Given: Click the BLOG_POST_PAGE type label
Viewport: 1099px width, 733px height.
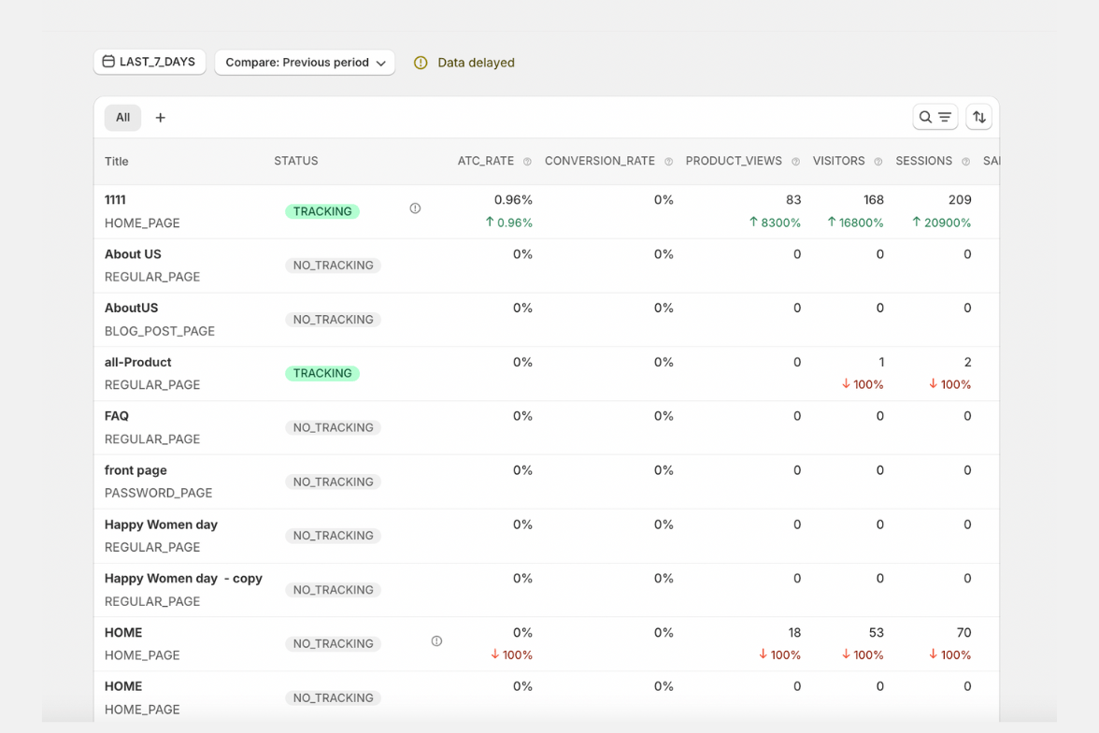Looking at the screenshot, I should point(160,331).
